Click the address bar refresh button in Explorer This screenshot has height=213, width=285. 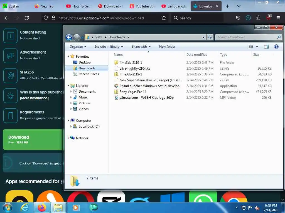click(x=210, y=37)
